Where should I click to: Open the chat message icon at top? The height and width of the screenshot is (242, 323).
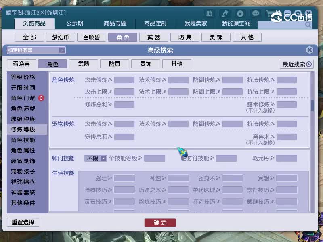tap(255, 13)
